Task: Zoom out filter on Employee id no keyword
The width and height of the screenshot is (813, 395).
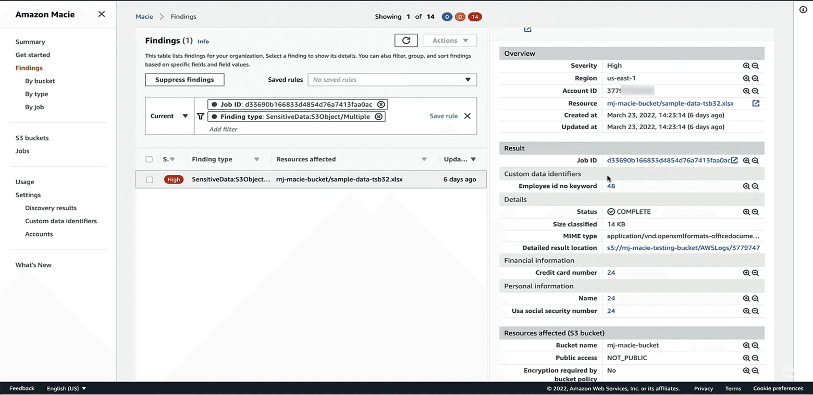Action: (x=755, y=186)
